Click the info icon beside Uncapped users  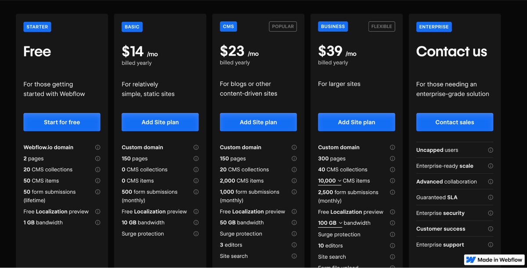[x=491, y=150]
